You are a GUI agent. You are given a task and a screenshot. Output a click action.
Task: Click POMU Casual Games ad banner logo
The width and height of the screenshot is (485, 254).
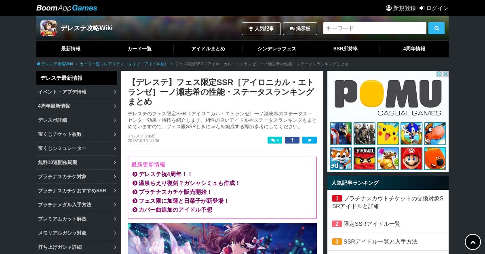pos(388,98)
